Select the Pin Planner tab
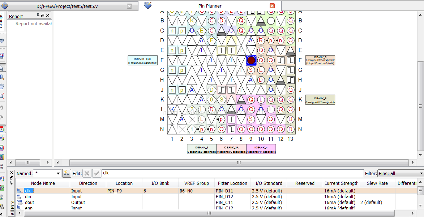 [210, 6]
